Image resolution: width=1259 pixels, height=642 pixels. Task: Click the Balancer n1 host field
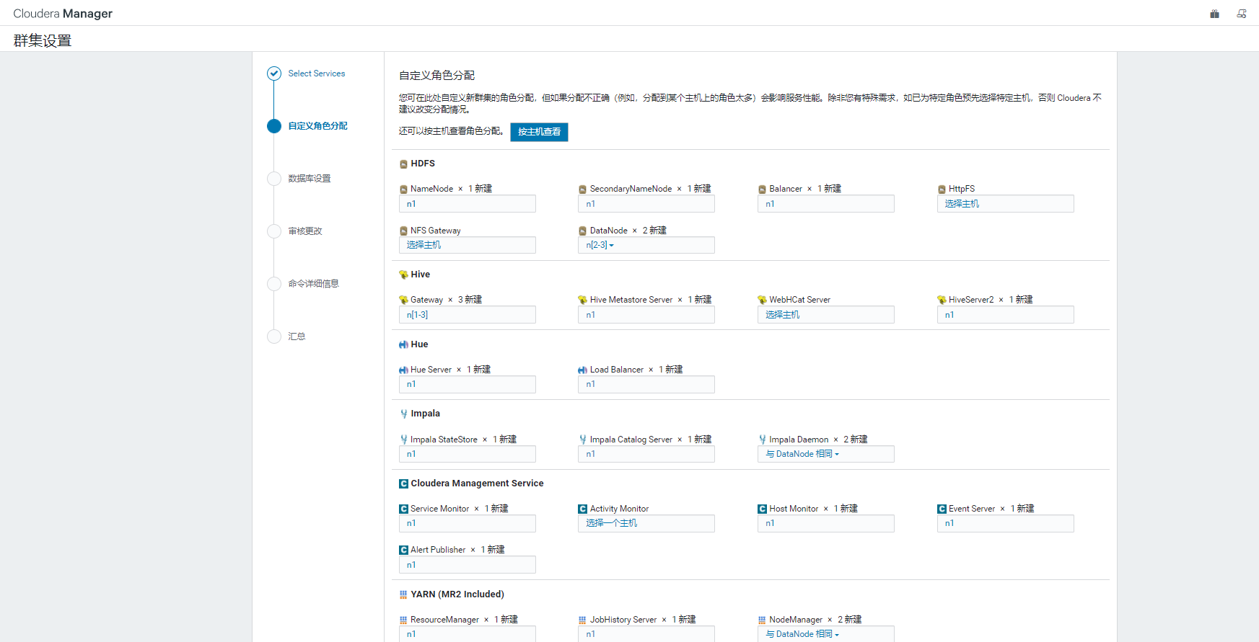pyautogui.click(x=825, y=204)
